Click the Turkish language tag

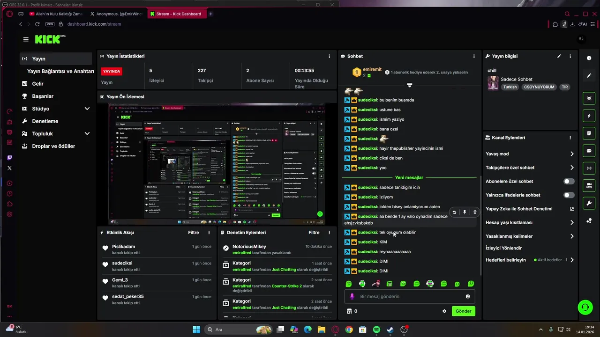(510, 87)
